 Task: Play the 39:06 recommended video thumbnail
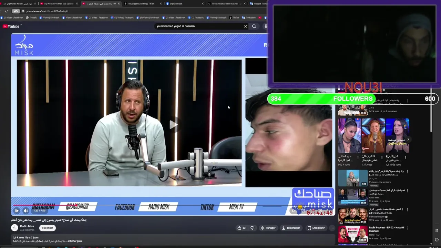[x=353, y=108]
